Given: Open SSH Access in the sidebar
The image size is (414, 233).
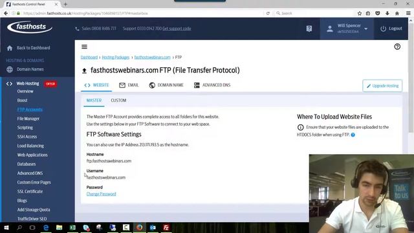Looking at the screenshot, I should pos(27,137).
